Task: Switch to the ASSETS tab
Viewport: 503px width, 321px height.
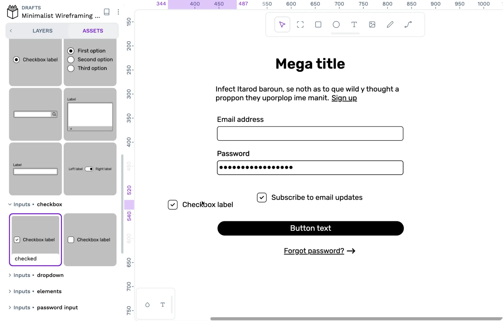Action: tap(93, 30)
